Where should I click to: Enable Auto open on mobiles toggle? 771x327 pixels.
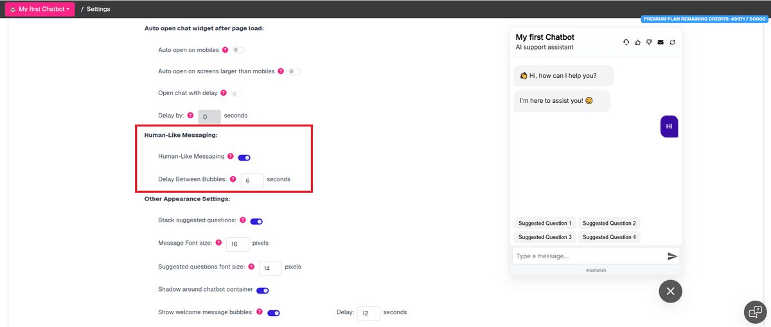click(238, 50)
